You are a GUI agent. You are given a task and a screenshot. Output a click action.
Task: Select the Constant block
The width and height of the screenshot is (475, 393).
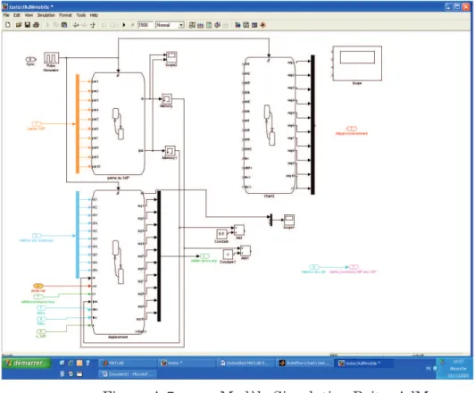pos(221,234)
